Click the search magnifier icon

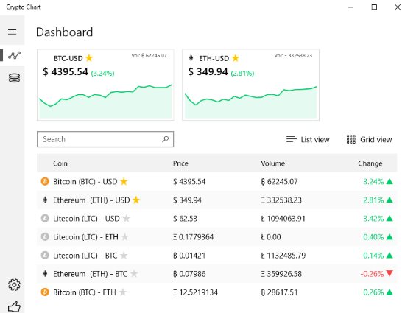tap(165, 139)
